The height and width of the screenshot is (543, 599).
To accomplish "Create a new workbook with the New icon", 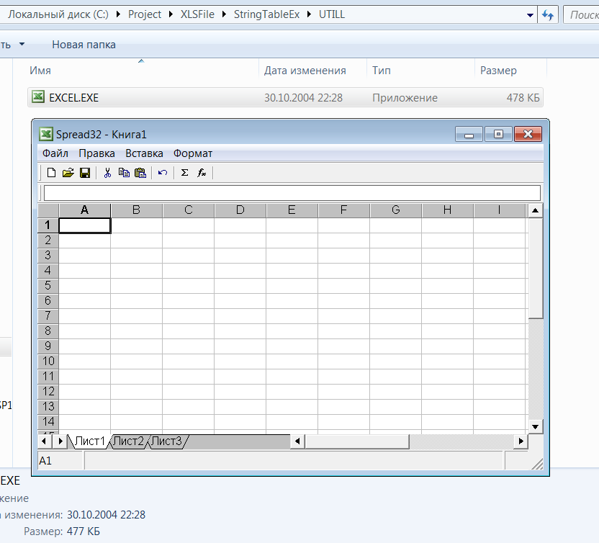I will pyautogui.click(x=51, y=173).
